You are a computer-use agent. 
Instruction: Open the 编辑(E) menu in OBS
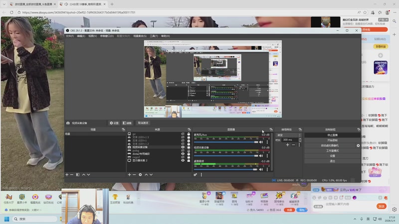(x=81, y=36)
